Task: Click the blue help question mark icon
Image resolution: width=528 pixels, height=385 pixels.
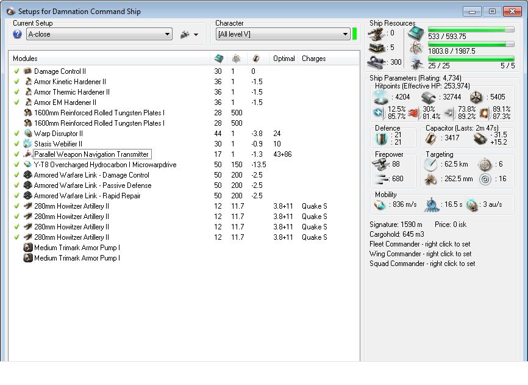Action: click(x=17, y=34)
